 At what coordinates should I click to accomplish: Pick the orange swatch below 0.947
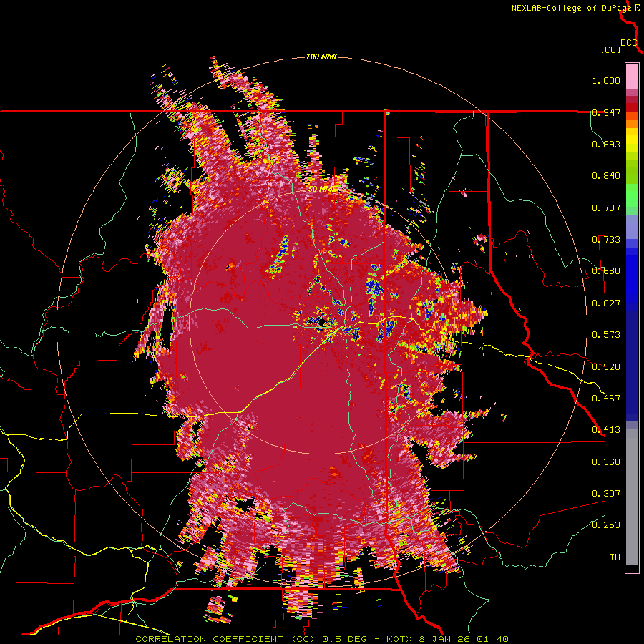[x=632, y=124]
